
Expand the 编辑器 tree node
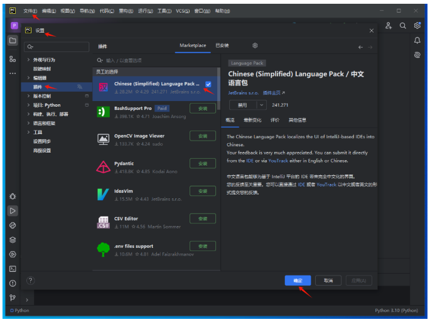[x=28, y=78]
